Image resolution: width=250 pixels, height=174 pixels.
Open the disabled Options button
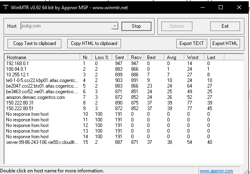click(x=177, y=26)
